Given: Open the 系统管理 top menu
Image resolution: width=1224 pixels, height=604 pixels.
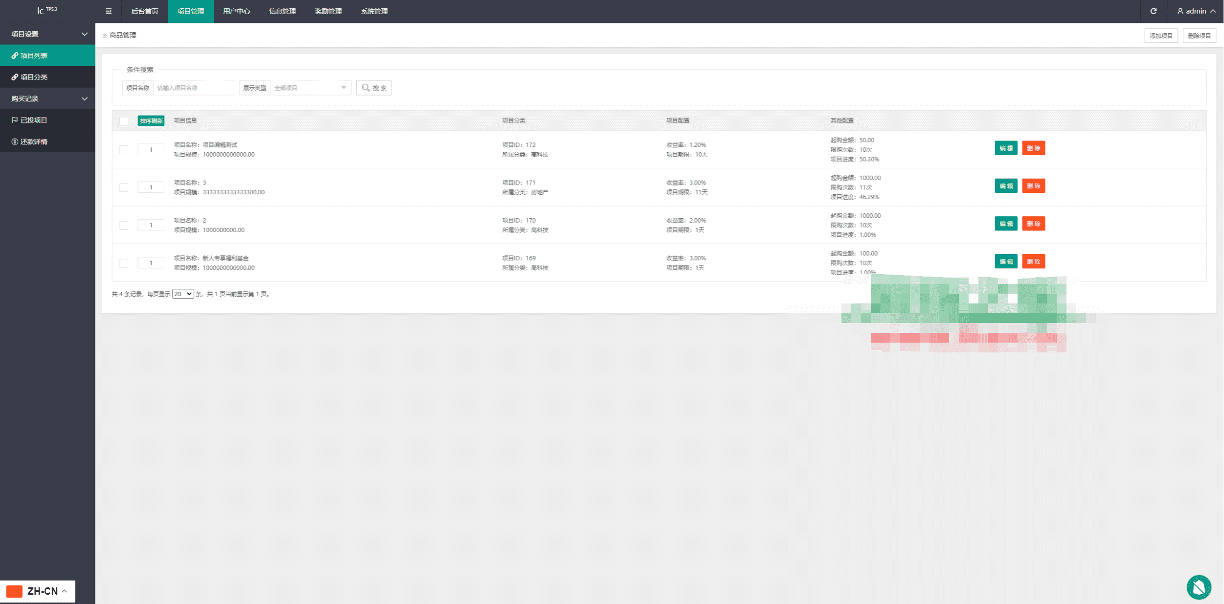Looking at the screenshot, I should tap(374, 11).
